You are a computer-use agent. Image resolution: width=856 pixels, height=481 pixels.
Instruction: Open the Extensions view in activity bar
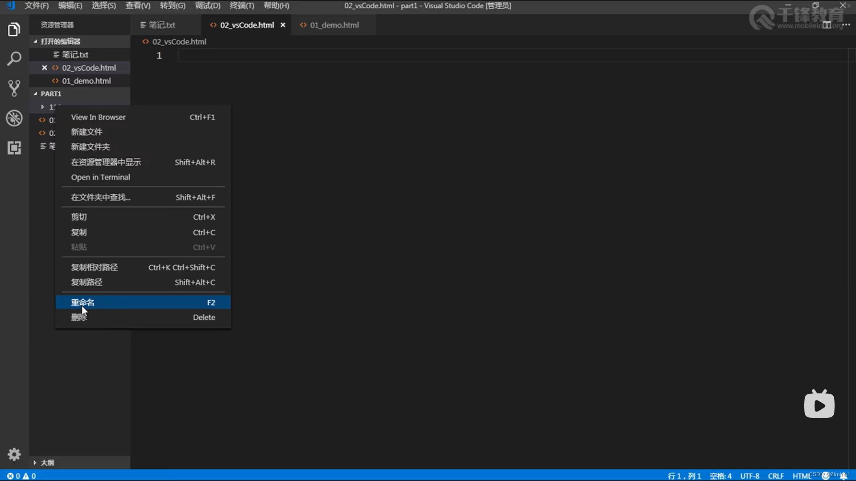click(x=14, y=147)
